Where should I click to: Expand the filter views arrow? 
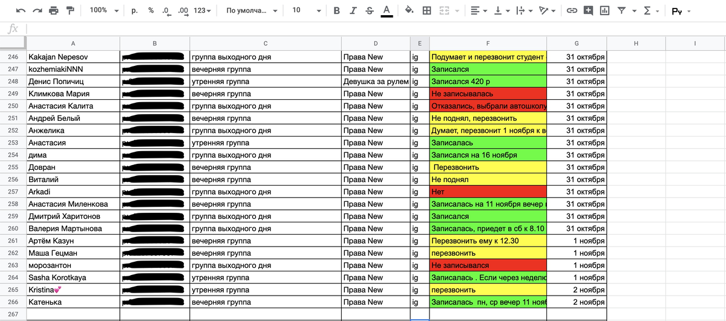634,11
